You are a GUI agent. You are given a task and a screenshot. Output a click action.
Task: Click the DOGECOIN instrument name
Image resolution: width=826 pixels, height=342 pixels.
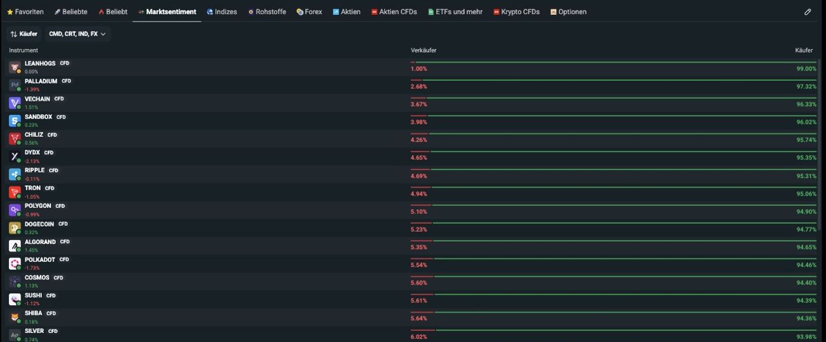tap(39, 224)
